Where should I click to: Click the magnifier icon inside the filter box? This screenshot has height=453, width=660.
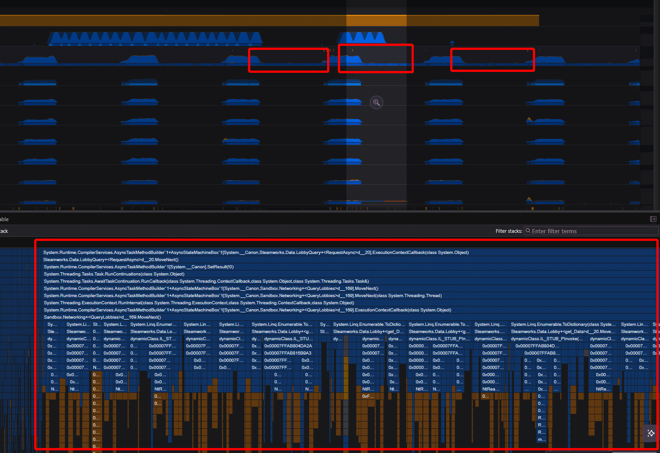point(528,231)
